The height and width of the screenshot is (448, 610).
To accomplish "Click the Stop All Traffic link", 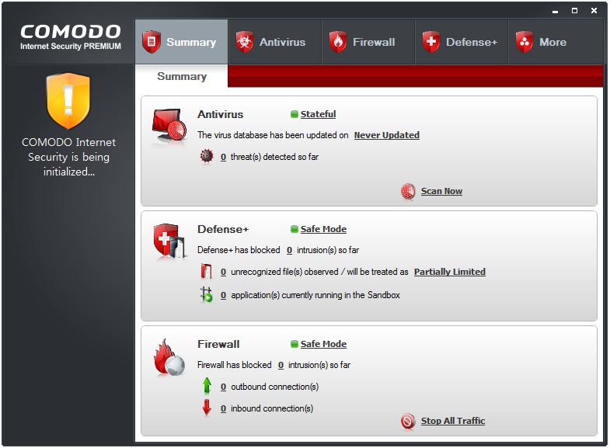I will tap(453, 421).
